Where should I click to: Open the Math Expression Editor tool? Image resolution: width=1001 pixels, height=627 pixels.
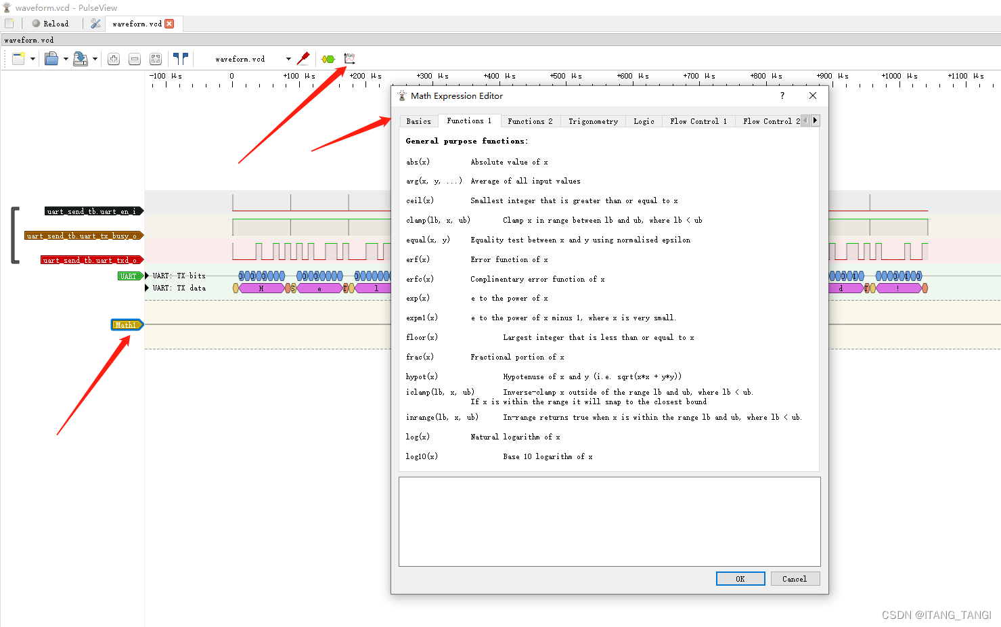(x=349, y=59)
